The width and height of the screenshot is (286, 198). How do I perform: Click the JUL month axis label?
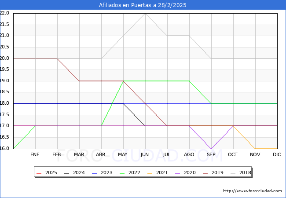coord(167,154)
